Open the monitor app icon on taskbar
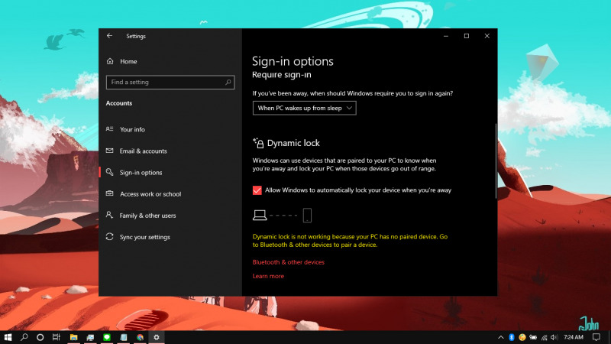 (90, 337)
